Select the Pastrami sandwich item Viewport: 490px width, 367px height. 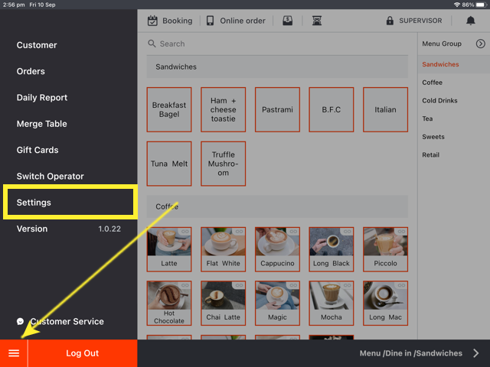click(277, 109)
